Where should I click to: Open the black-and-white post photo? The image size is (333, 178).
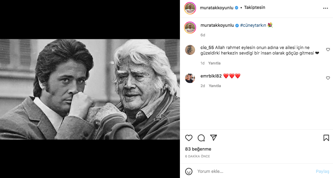point(90,89)
